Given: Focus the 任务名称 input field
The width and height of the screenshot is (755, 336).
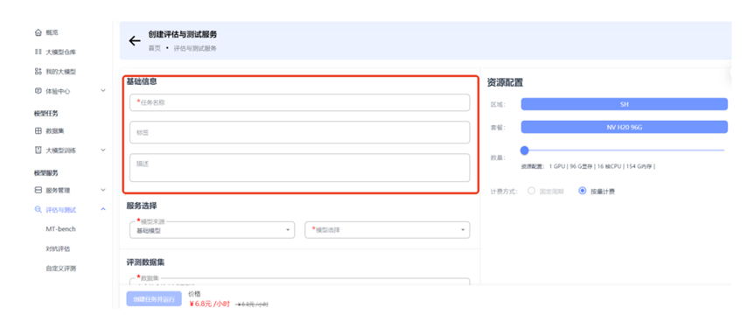Looking at the screenshot, I should click(299, 102).
